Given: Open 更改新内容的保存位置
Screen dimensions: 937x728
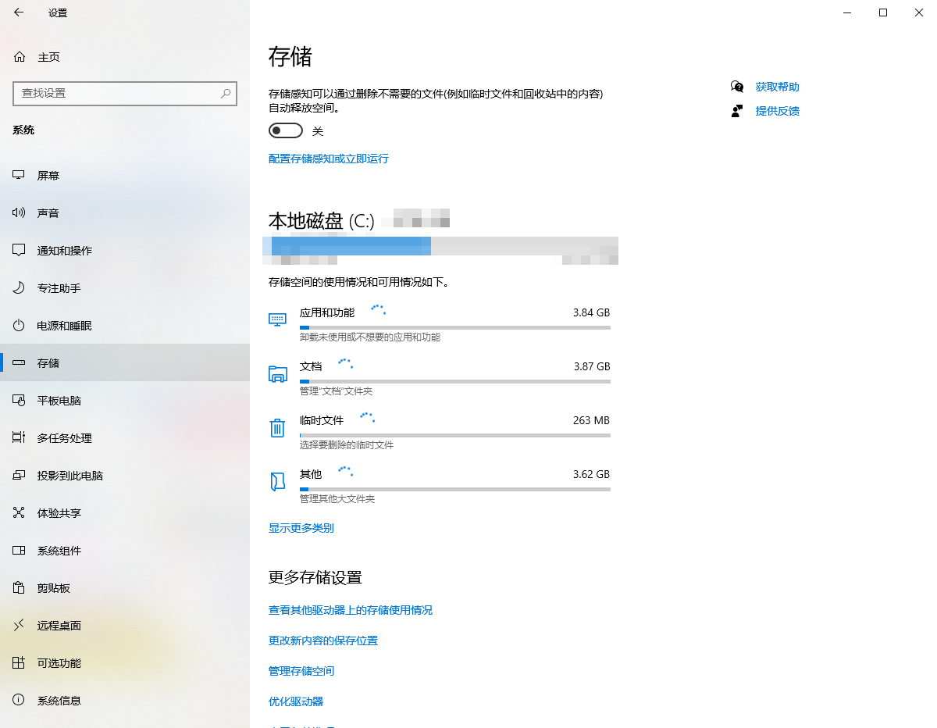Looking at the screenshot, I should tap(323, 640).
